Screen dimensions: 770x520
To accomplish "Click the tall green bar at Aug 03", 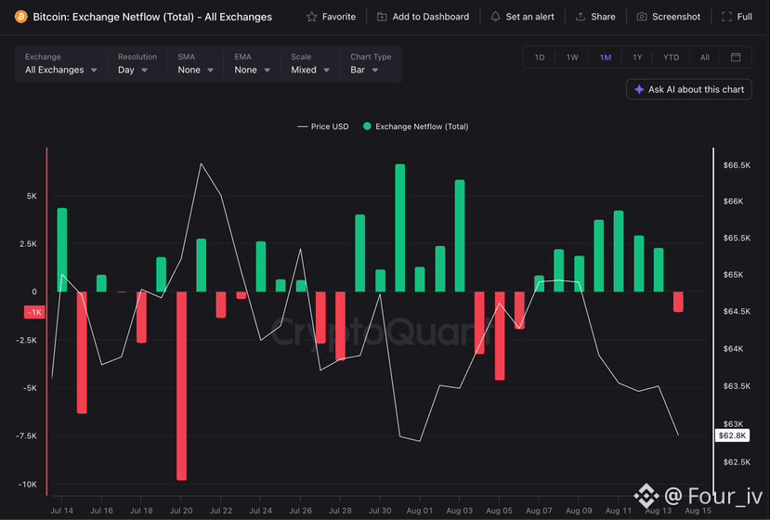I will [x=460, y=236].
